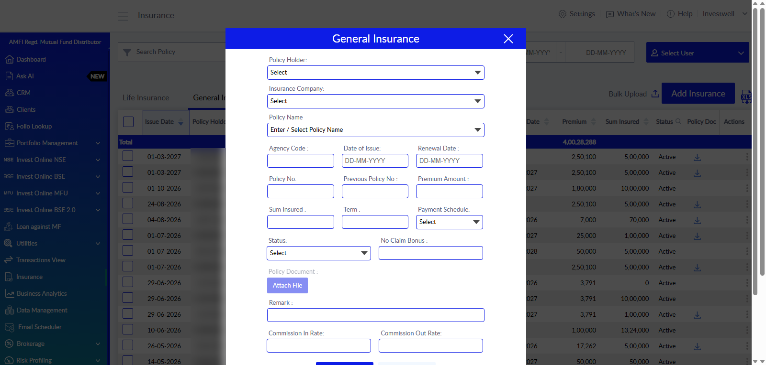Image resolution: width=766 pixels, height=365 pixels.
Task: Check the first 01-03-2027 row checkbox
Action: (x=128, y=156)
